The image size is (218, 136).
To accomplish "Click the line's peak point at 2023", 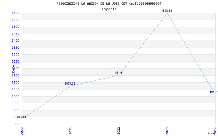I will (167, 13).
